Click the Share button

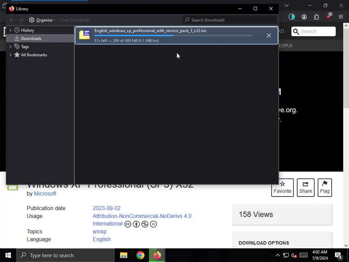coord(306,188)
